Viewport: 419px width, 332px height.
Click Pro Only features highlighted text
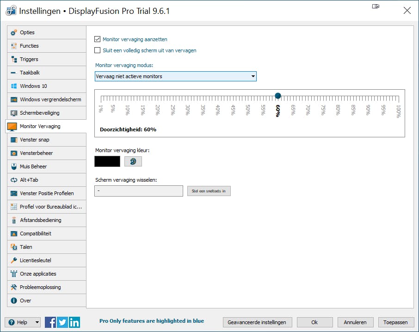point(152,321)
